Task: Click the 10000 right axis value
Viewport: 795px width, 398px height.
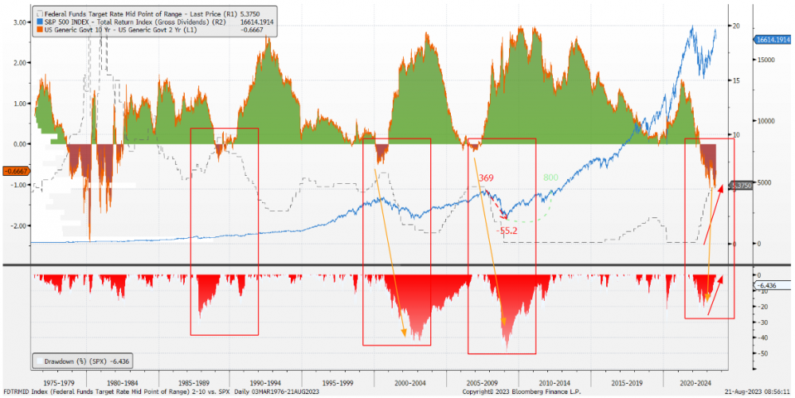Action: pos(765,121)
